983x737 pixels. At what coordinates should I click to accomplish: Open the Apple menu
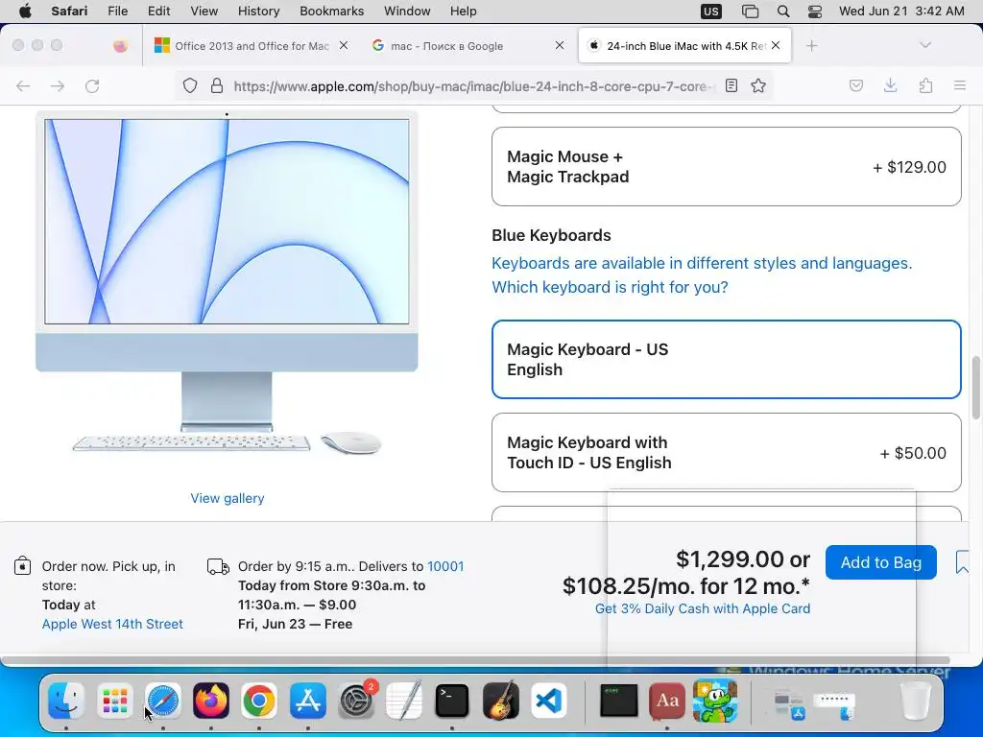(24, 12)
